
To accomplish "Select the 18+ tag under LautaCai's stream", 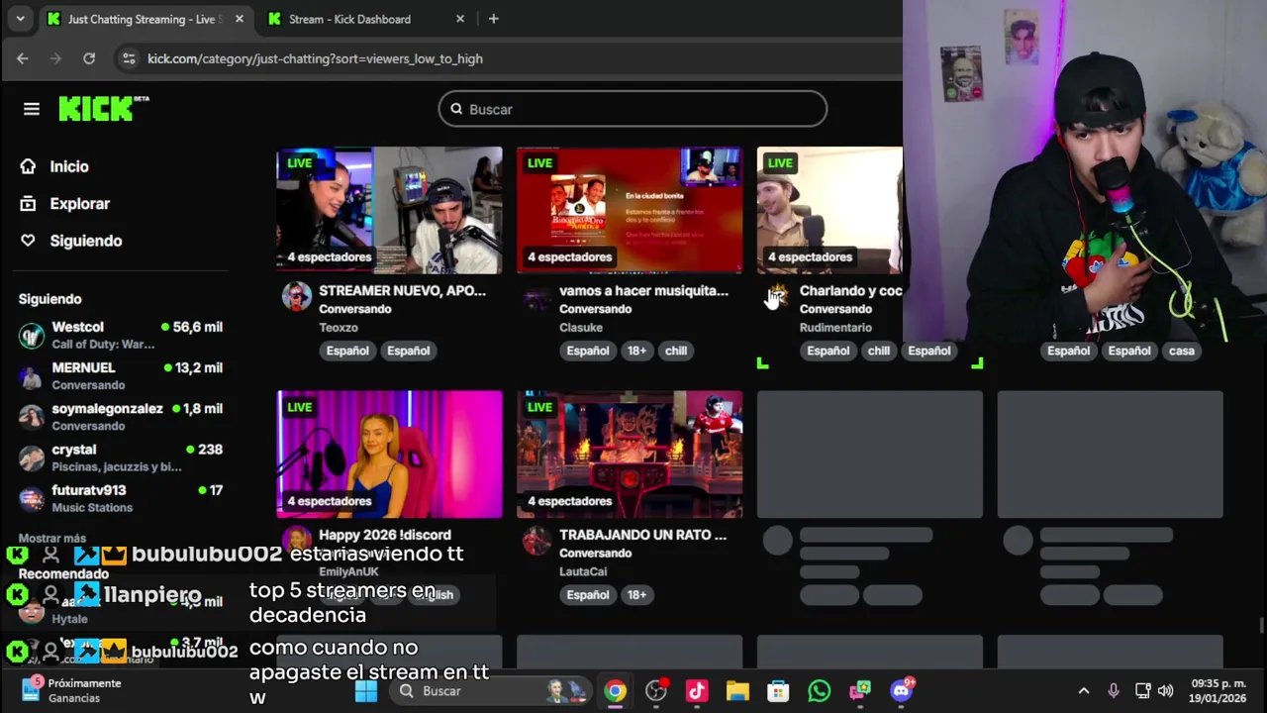I will pos(636,595).
